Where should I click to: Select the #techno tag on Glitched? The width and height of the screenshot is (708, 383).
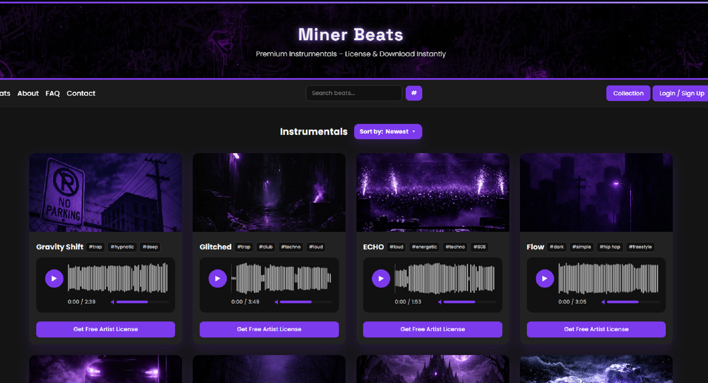click(x=291, y=247)
